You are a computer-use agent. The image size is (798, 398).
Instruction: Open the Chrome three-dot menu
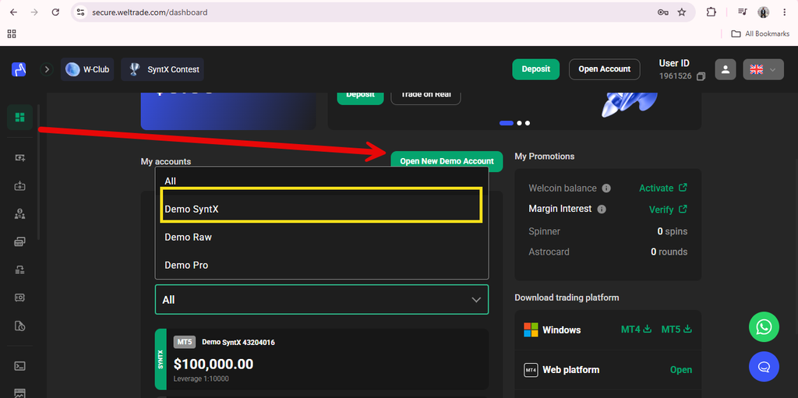784,12
